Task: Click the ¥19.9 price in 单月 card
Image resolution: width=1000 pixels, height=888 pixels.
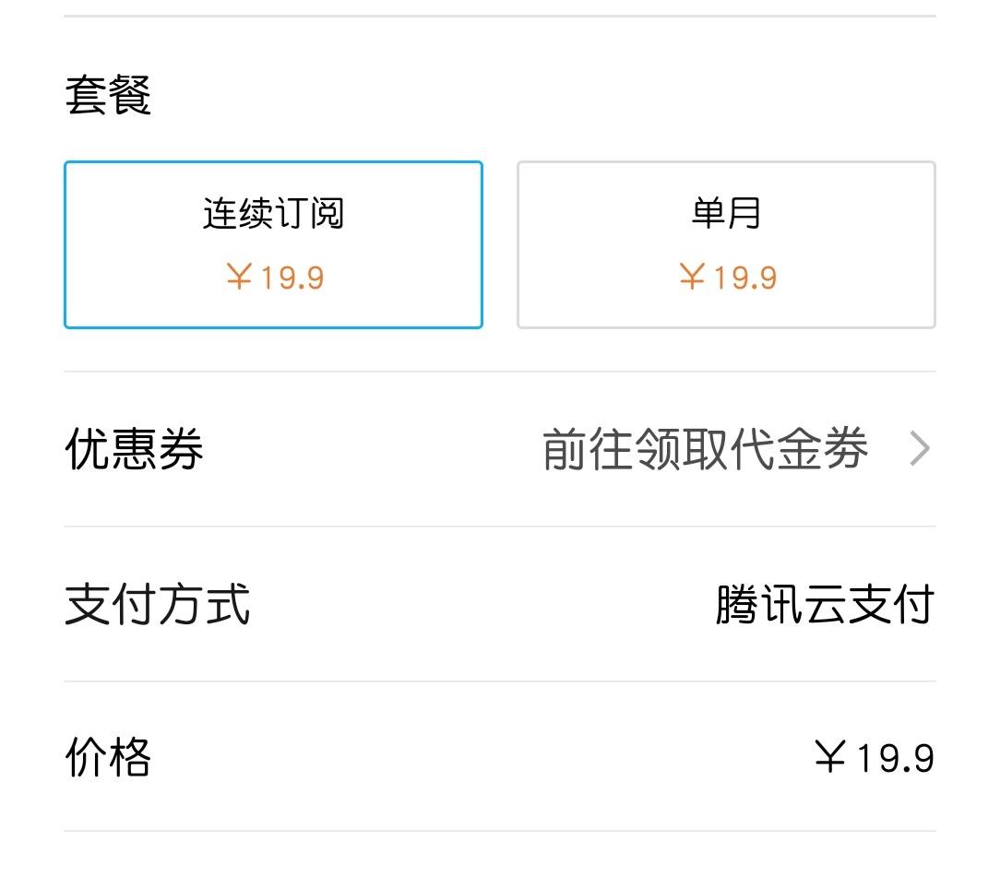Action: point(726,278)
